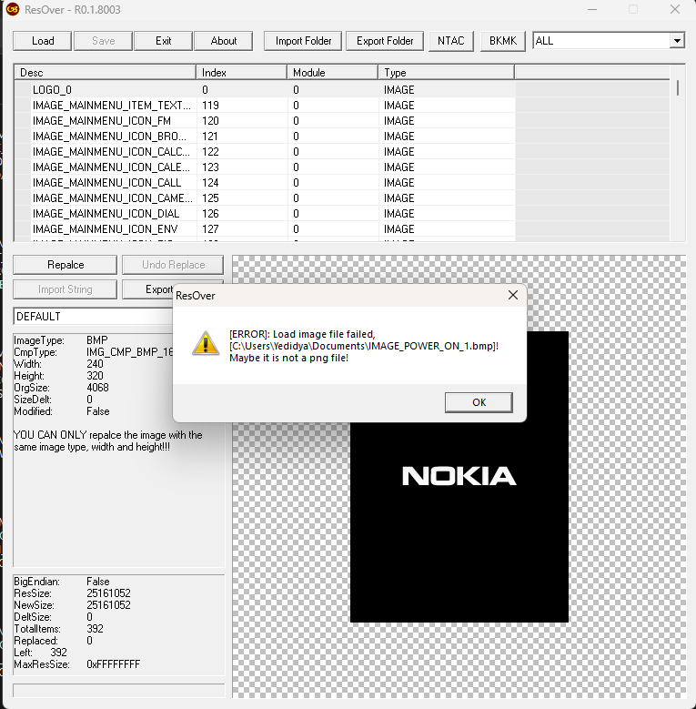Image resolution: width=696 pixels, height=709 pixels.
Task: Expand the ALL filter dropdown
Action: click(676, 41)
